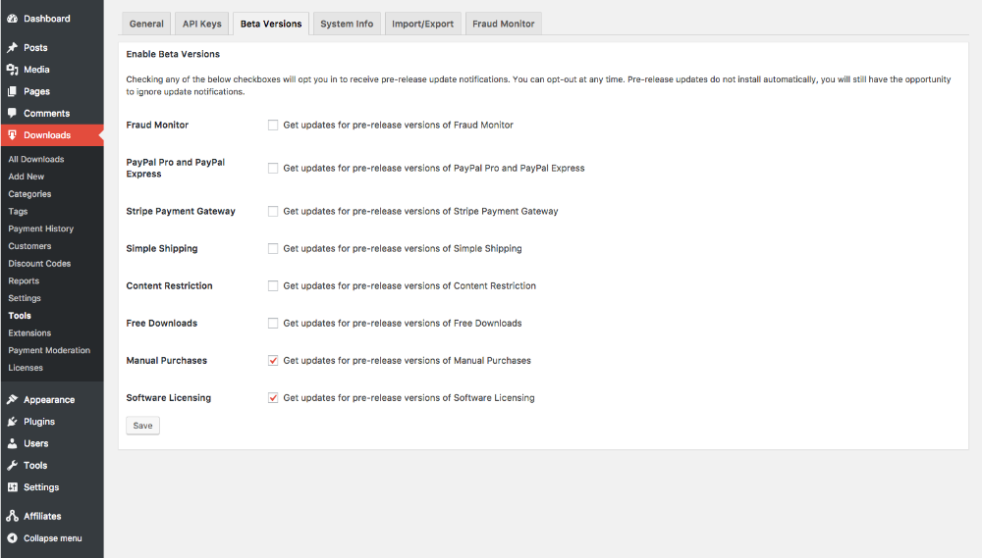Tick the Stripe Payment Gateway checkbox

click(273, 212)
